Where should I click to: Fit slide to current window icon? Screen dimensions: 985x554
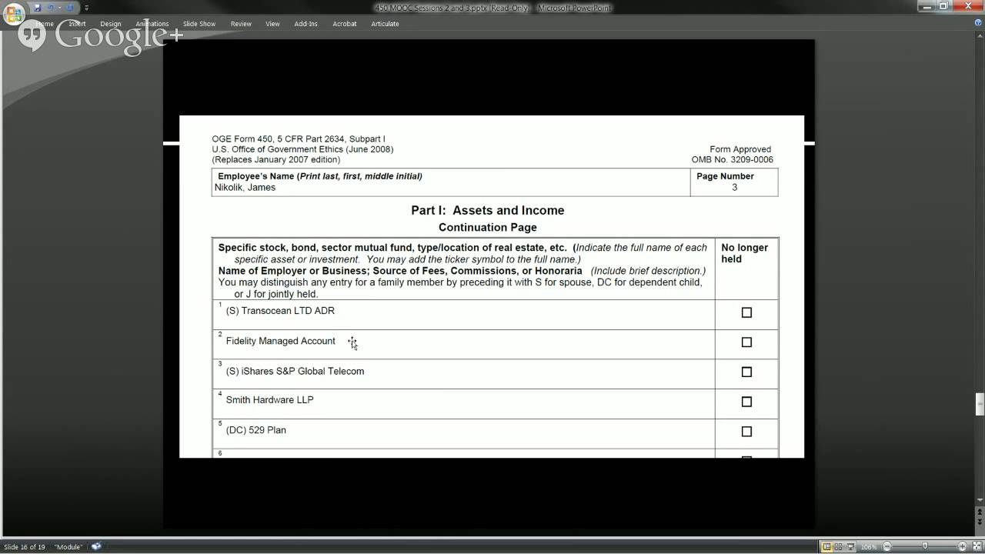coord(977,546)
